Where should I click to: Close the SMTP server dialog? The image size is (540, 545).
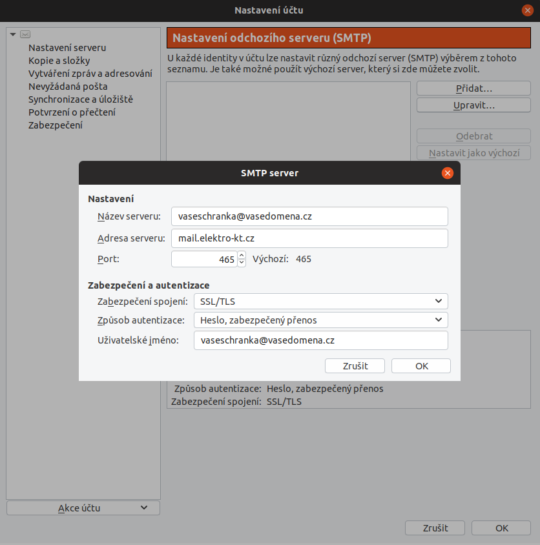(447, 173)
